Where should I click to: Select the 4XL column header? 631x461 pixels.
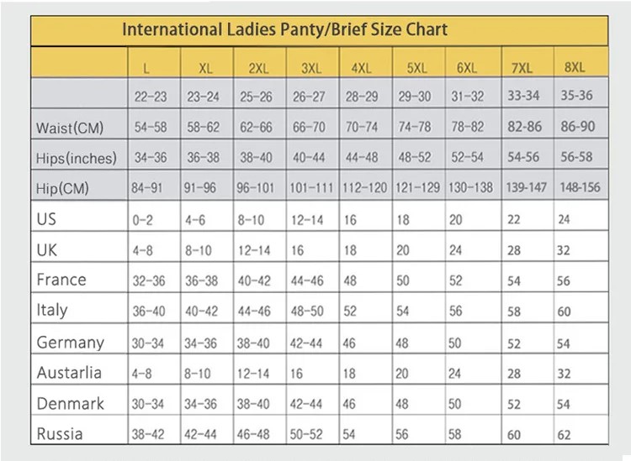[360, 67]
